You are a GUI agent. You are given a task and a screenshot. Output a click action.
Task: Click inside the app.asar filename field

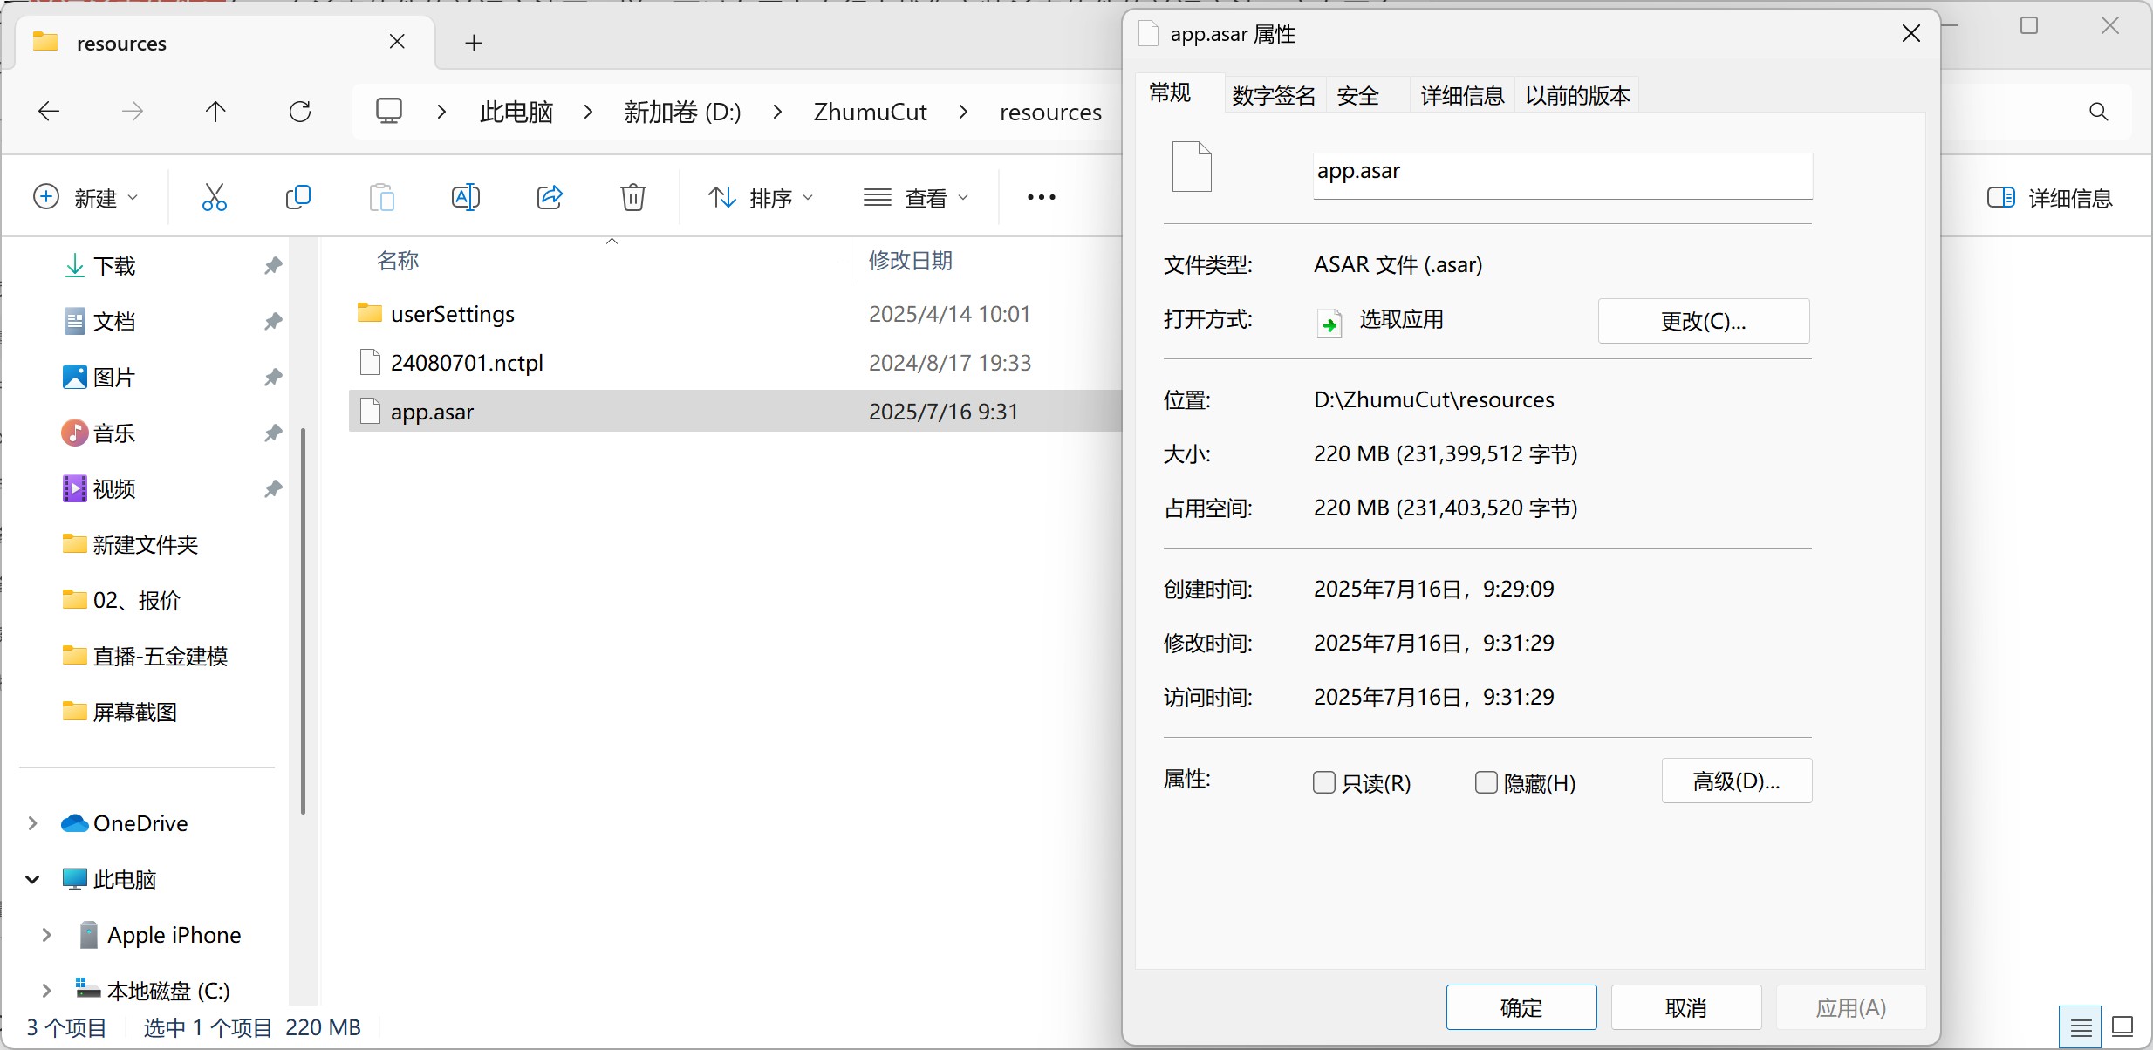(1561, 172)
